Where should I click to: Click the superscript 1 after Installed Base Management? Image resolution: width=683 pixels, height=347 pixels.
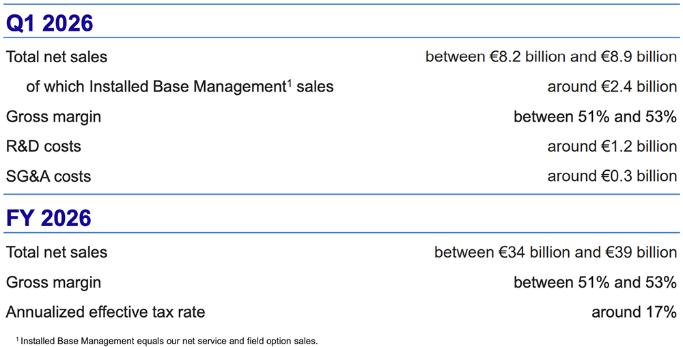coord(288,83)
